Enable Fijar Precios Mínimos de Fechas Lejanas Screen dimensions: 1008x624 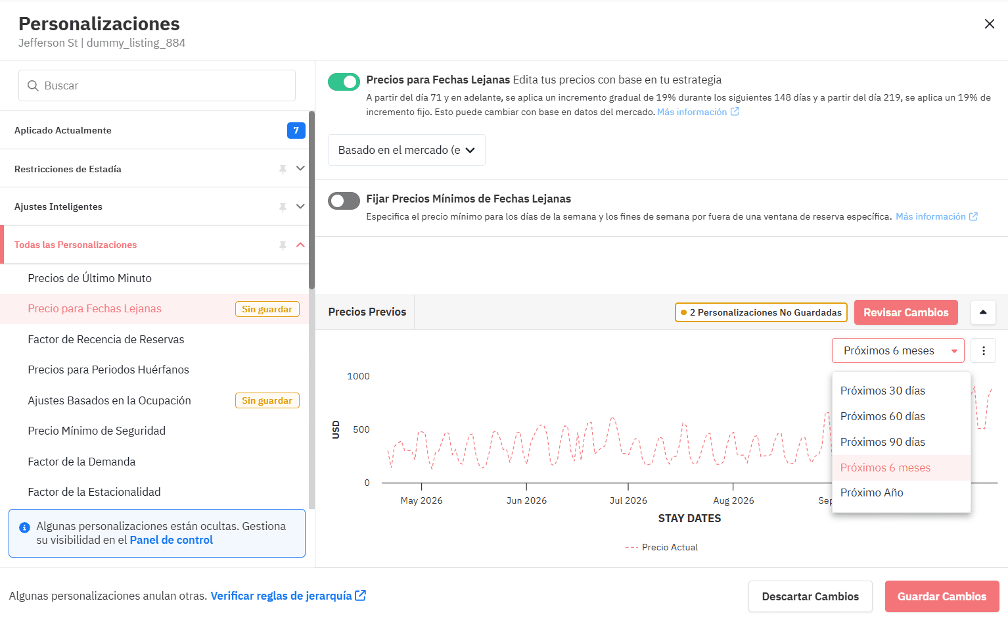[344, 201]
